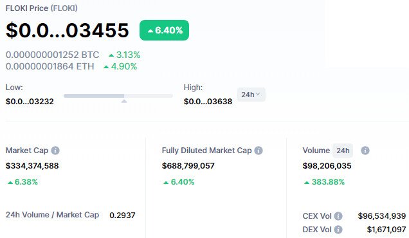This screenshot has height=238, width=409.
Task: Click the 383.88% volume change
Action: point(325,182)
